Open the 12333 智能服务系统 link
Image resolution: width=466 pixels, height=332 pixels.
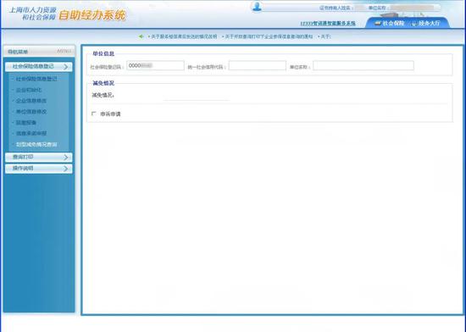[328, 23]
